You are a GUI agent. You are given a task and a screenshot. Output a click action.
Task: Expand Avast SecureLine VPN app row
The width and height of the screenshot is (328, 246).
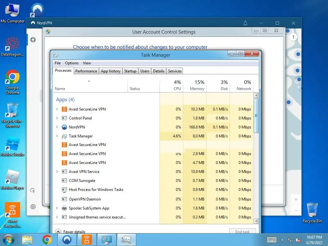coord(57,109)
